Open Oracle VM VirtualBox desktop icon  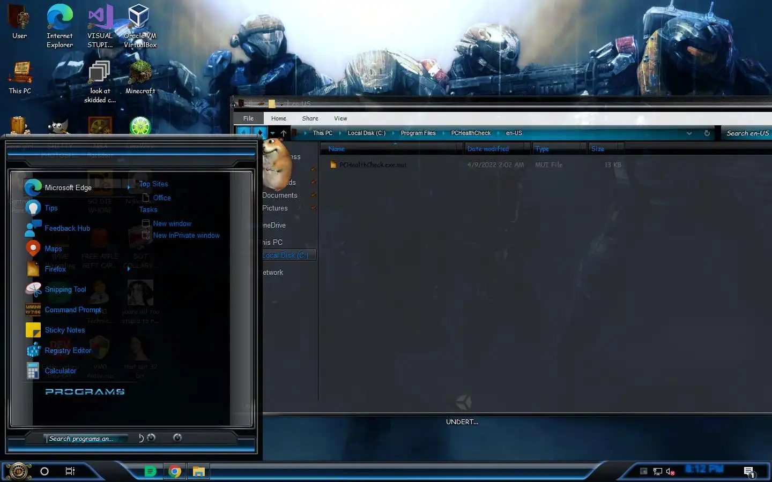(x=140, y=26)
